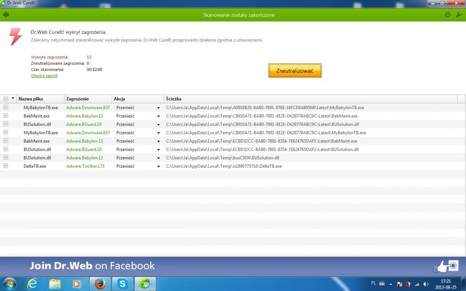Uncheck BabMaint.exe row with C8910A71 path
The image size is (466, 291).
coord(5,116)
